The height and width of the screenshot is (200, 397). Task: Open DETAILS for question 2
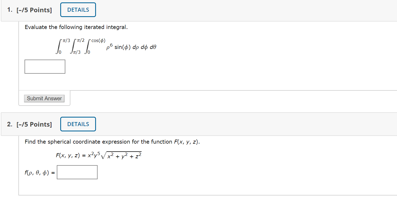[x=78, y=124]
